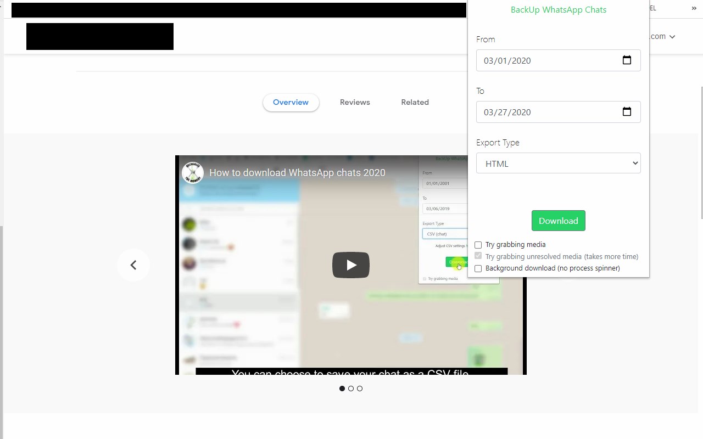Click the BackUp WhatsApp Chats popup title
This screenshot has height=439, width=703.
point(559,10)
